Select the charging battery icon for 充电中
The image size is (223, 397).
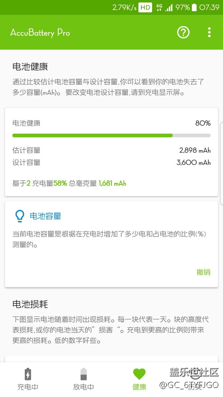(28, 374)
